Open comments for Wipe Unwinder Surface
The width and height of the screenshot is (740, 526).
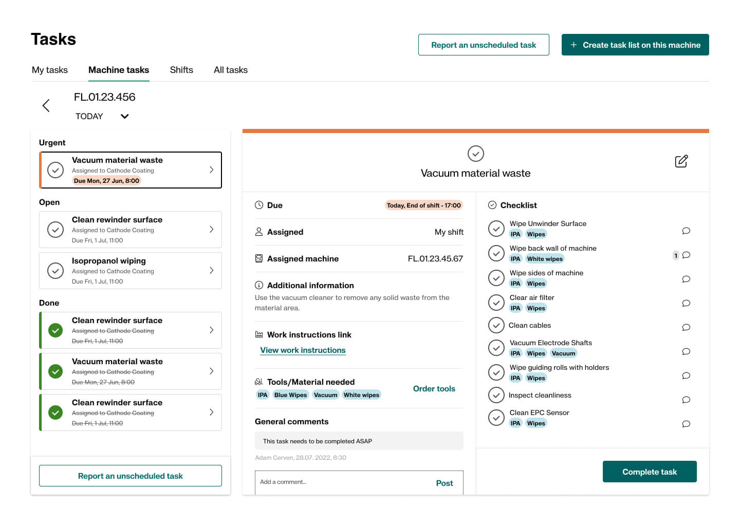[686, 231]
